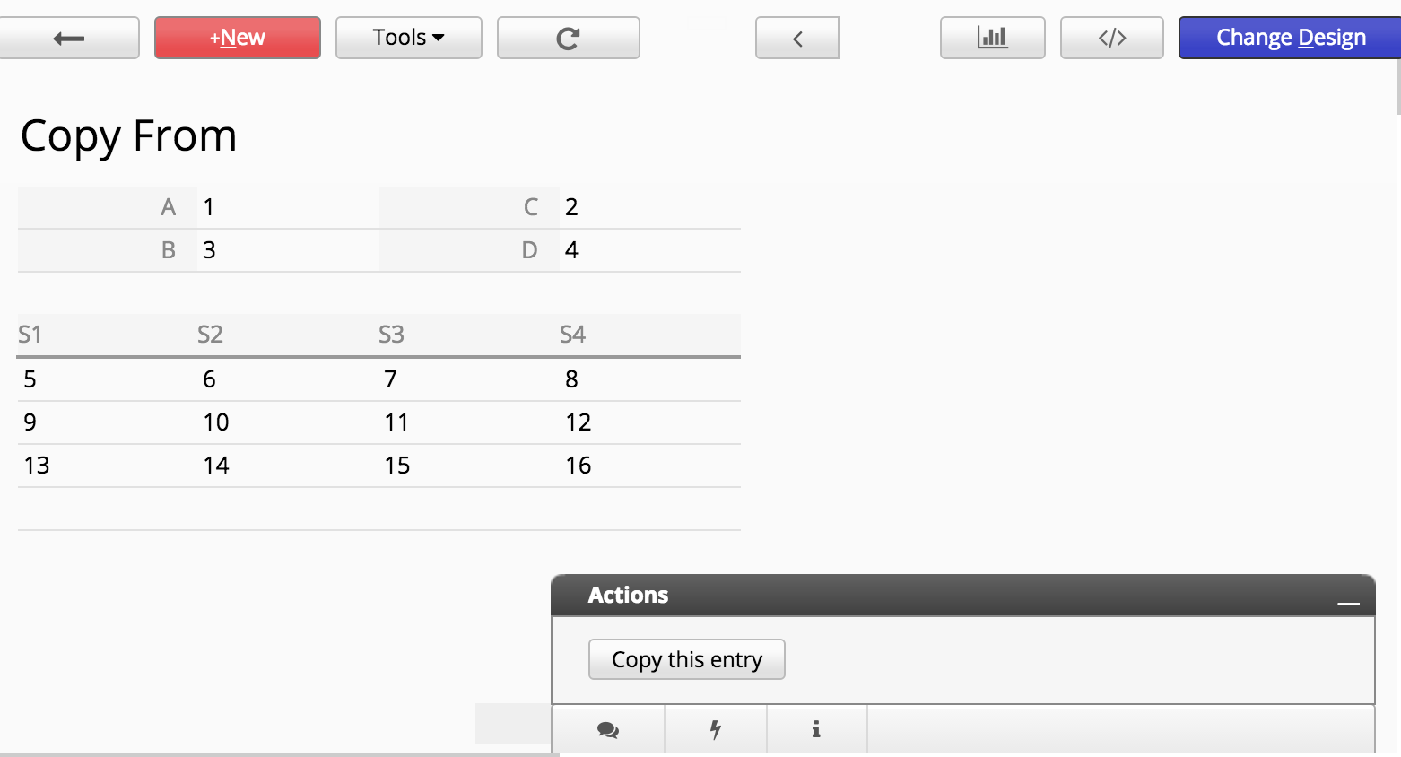Open the info tab icon

coord(816,729)
